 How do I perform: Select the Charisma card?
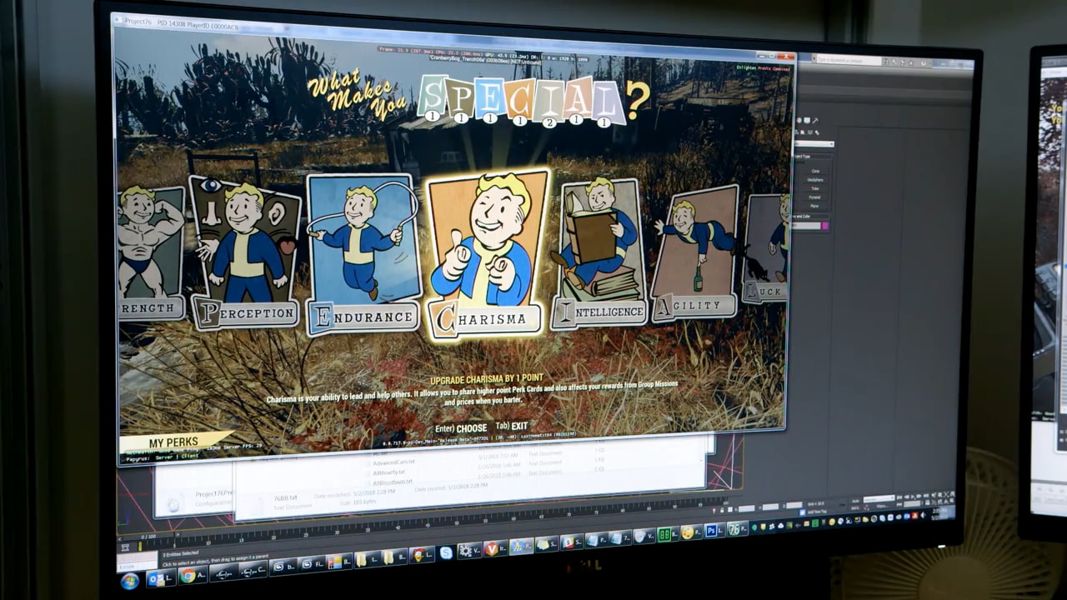[488, 254]
